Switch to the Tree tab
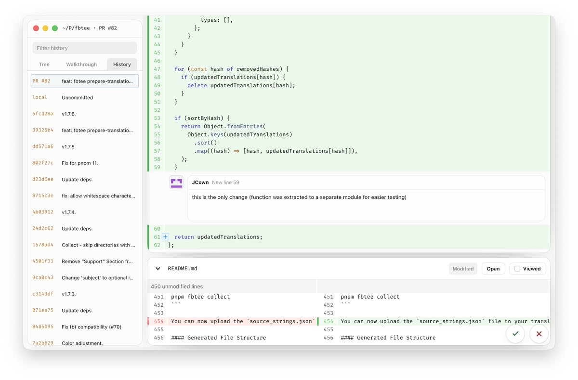The height and width of the screenshot is (380, 578). pos(44,64)
